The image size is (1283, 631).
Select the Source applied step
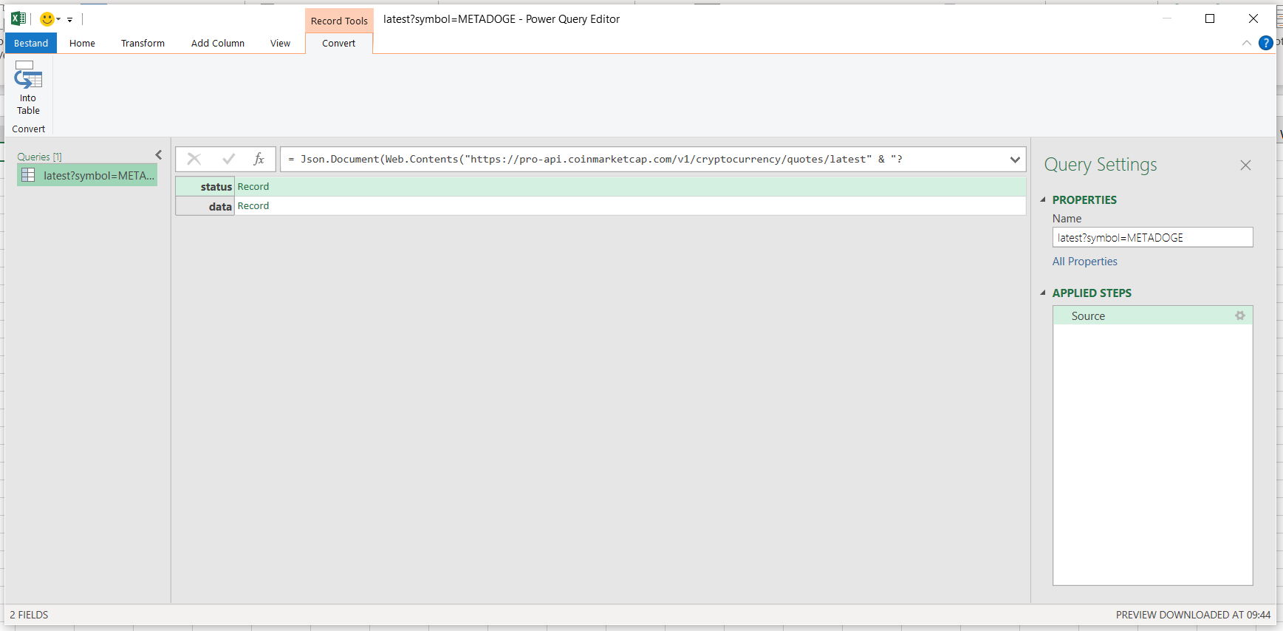[1152, 315]
